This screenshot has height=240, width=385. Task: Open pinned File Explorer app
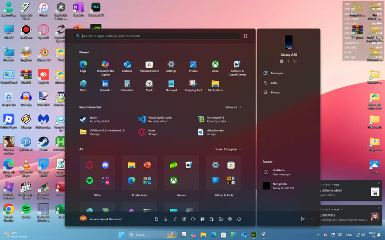tap(215, 85)
